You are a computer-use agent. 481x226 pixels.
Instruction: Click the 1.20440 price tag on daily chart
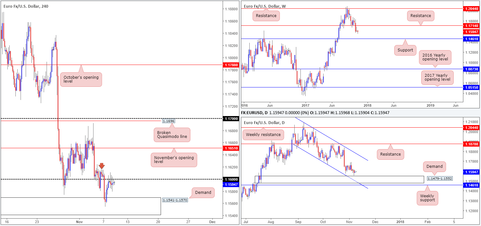coord(471,128)
